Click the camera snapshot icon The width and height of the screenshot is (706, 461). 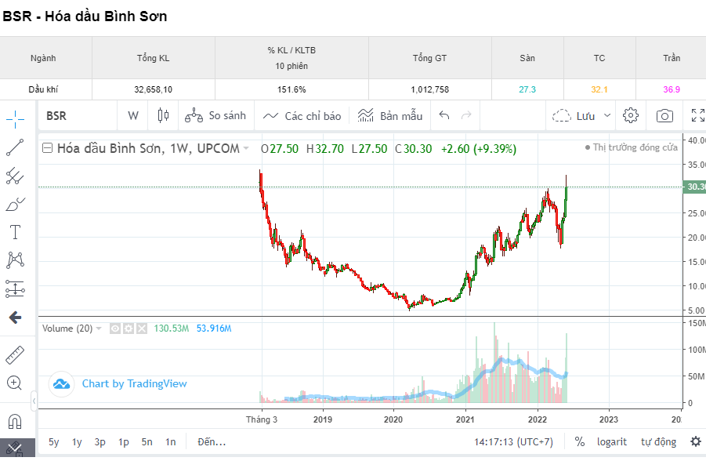[x=664, y=116]
